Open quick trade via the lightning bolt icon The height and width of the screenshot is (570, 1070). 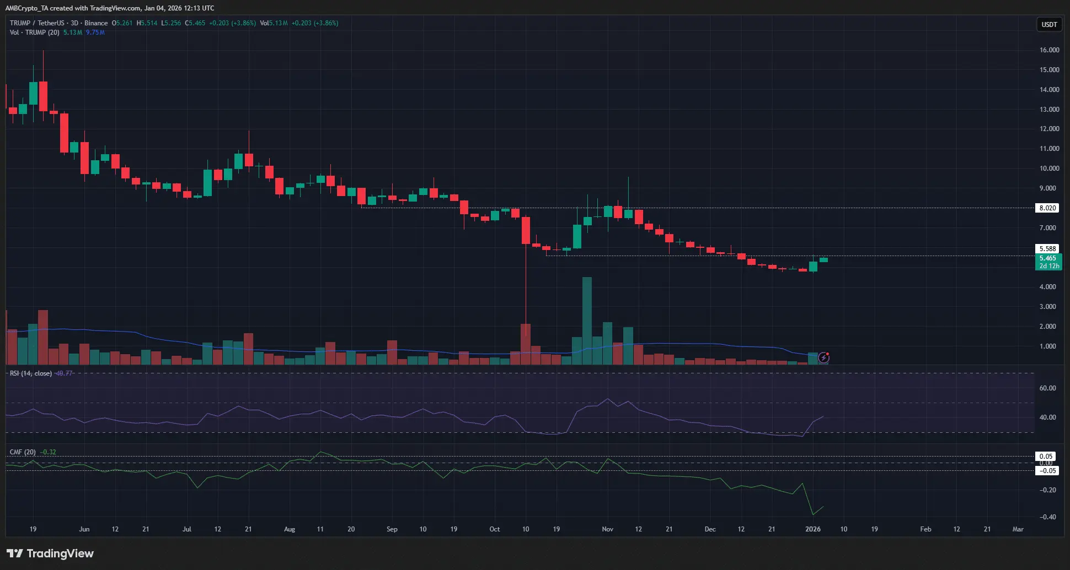pos(823,358)
